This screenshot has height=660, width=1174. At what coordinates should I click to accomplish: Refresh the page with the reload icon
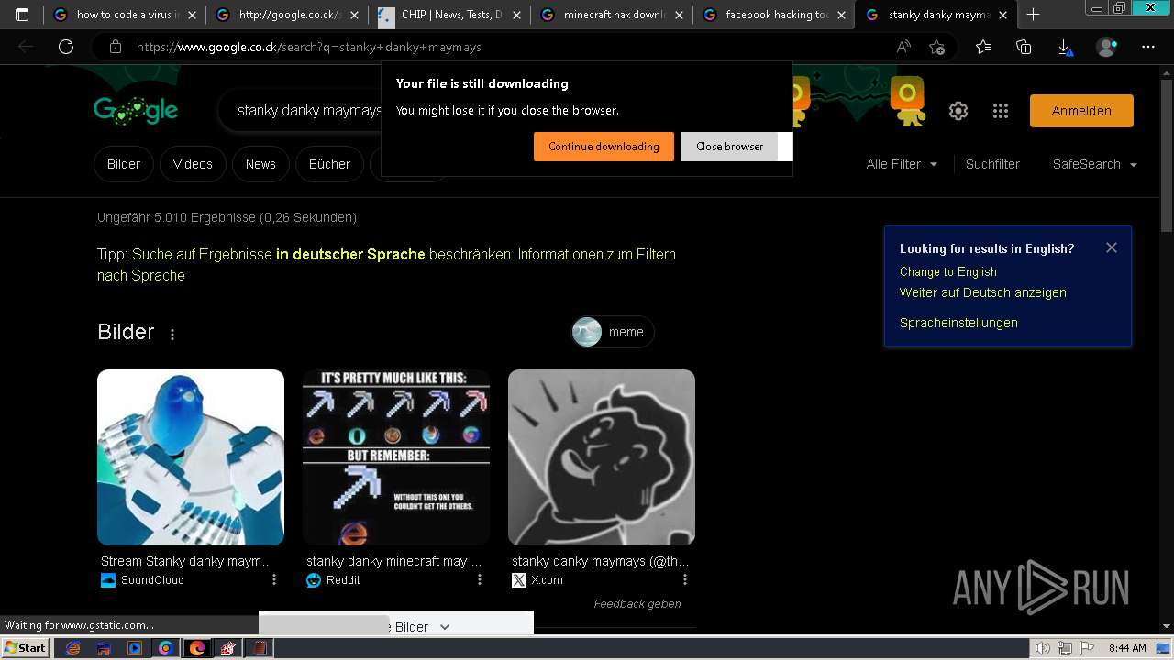(66, 47)
